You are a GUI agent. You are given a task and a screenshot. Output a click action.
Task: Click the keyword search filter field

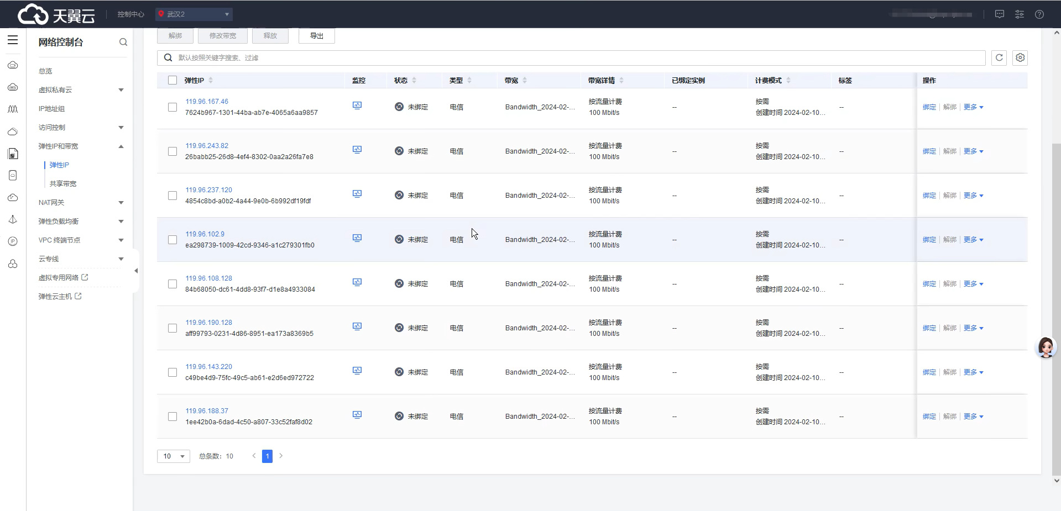[575, 58]
